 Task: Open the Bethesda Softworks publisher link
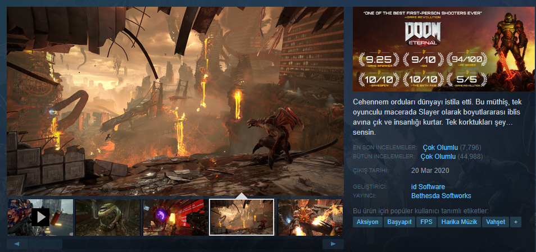click(x=441, y=196)
